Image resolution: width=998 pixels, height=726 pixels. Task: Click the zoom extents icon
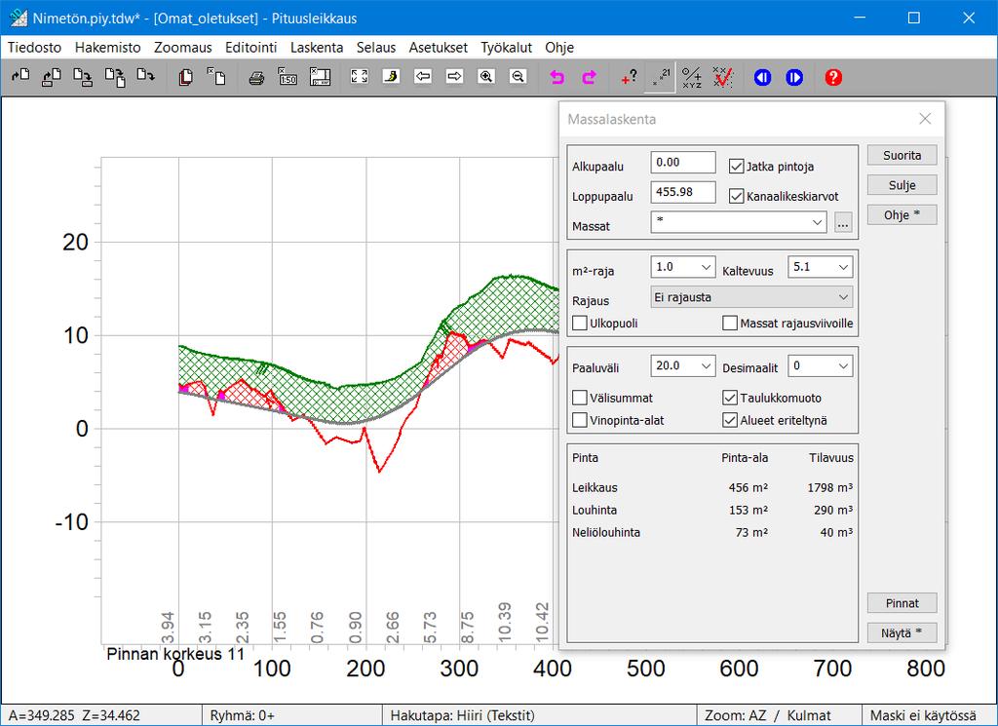360,77
